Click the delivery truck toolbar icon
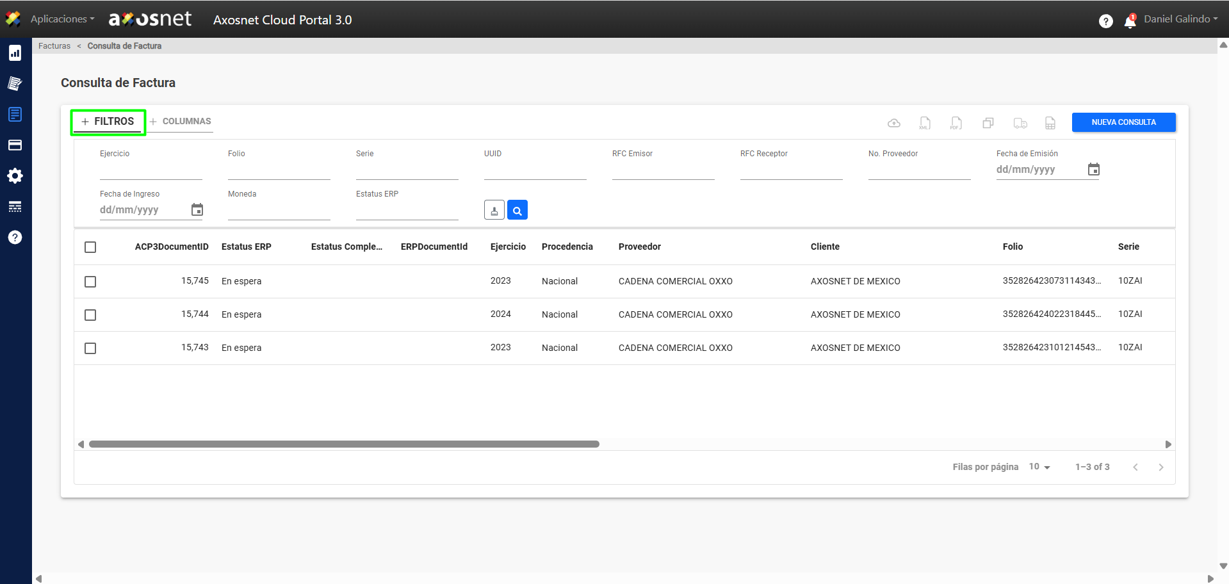 coord(1020,123)
